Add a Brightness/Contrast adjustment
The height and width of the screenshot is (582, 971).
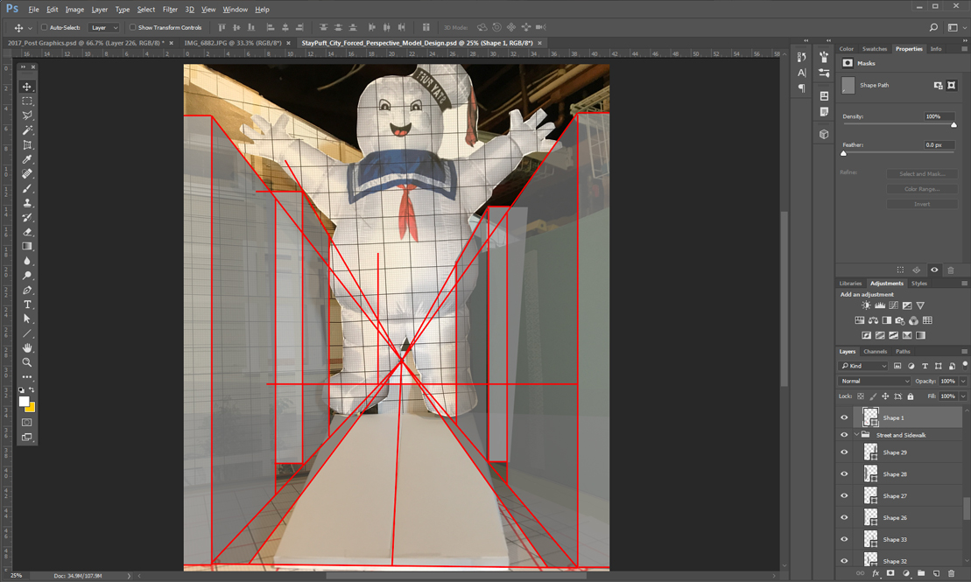click(866, 305)
